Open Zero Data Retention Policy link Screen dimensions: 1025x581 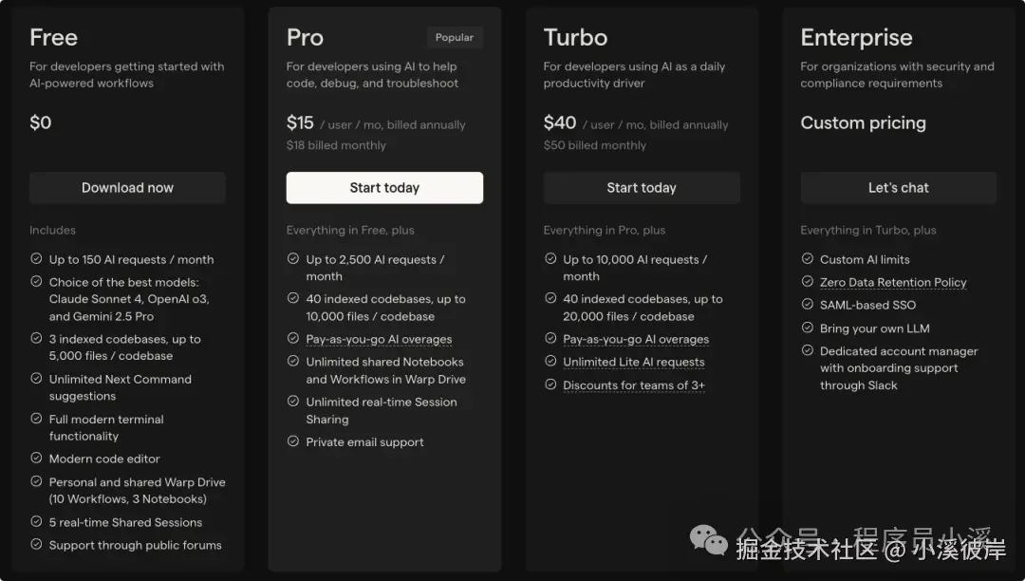click(x=893, y=282)
